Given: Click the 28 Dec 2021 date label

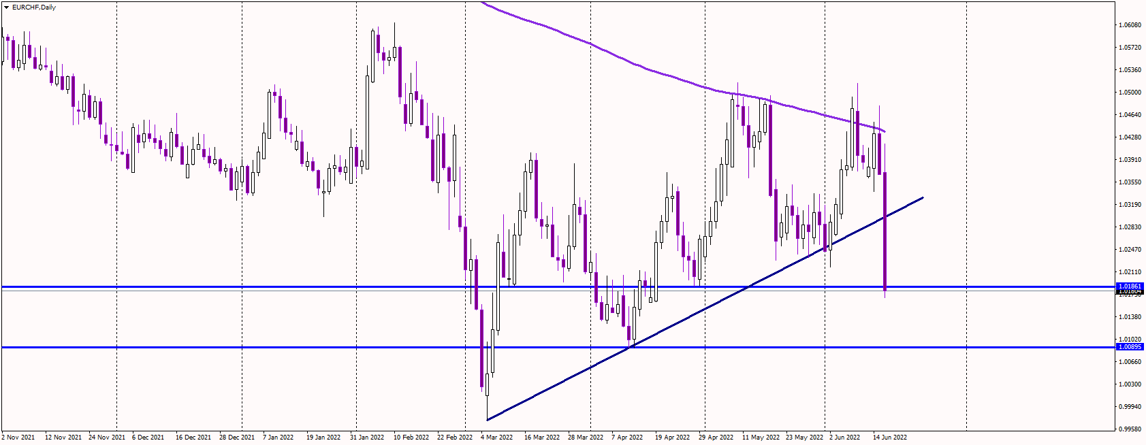Looking at the screenshot, I should pyautogui.click(x=237, y=438).
